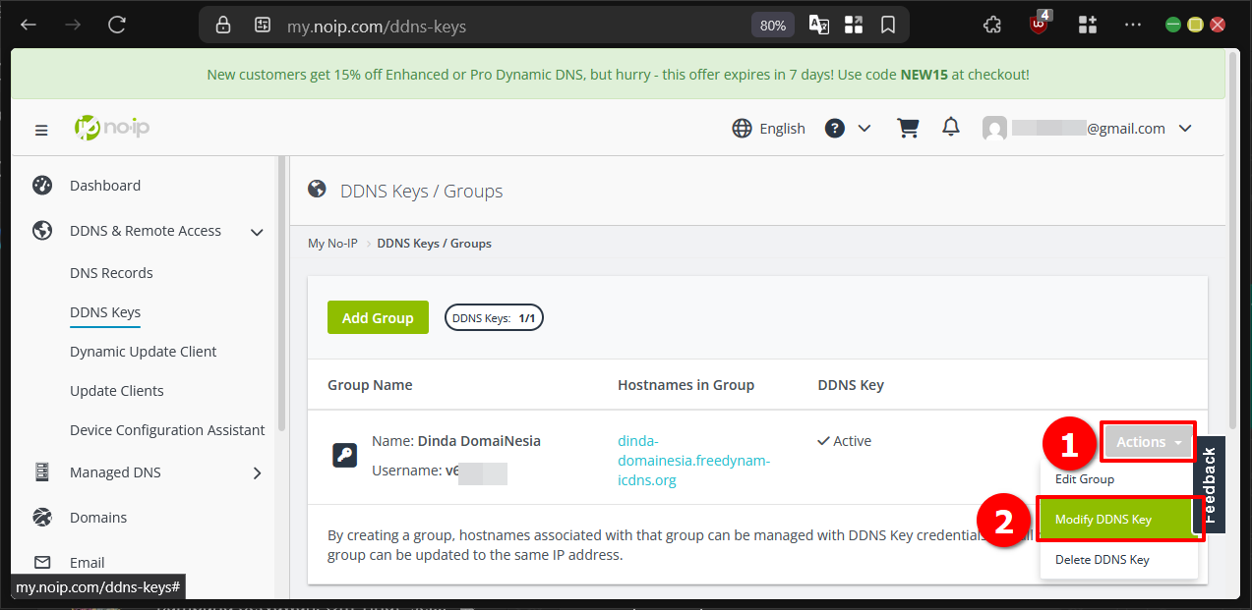The width and height of the screenshot is (1252, 610).
Task: Open the Actions dropdown button
Action: pyautogui.click(x=1149, y=442)
